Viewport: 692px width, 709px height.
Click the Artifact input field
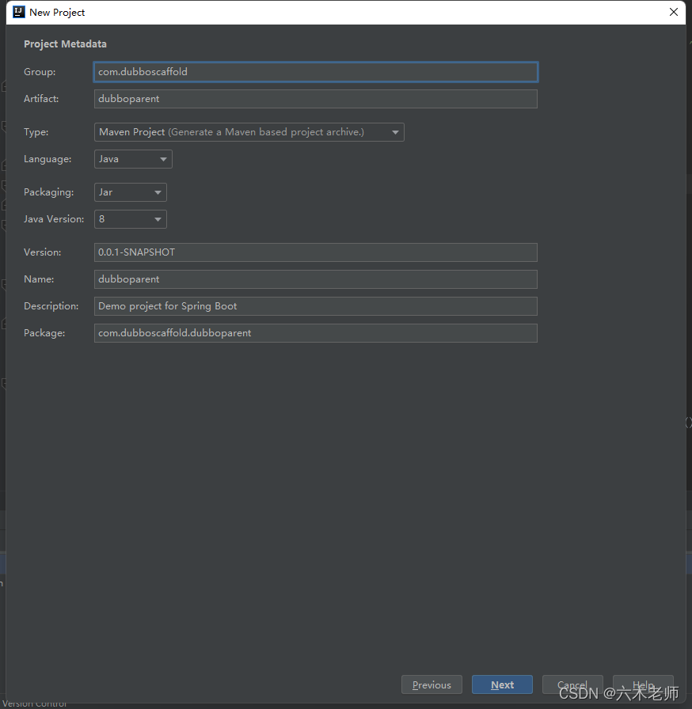tap(316, 99)
